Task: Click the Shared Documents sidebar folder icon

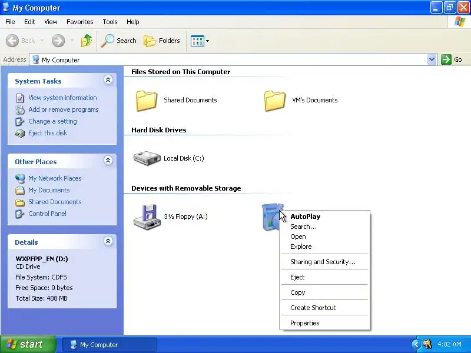Action: coord(20,202)
